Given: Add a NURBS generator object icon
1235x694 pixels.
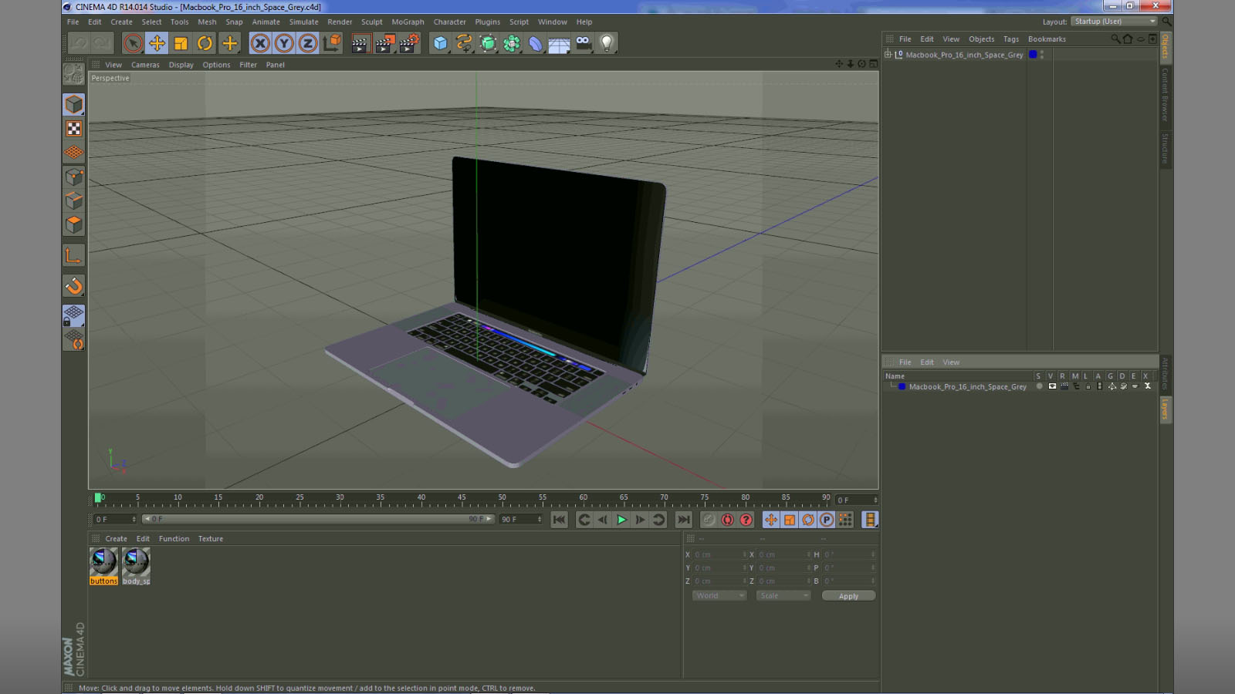Looking at the screenshot, I should (488, 43).
